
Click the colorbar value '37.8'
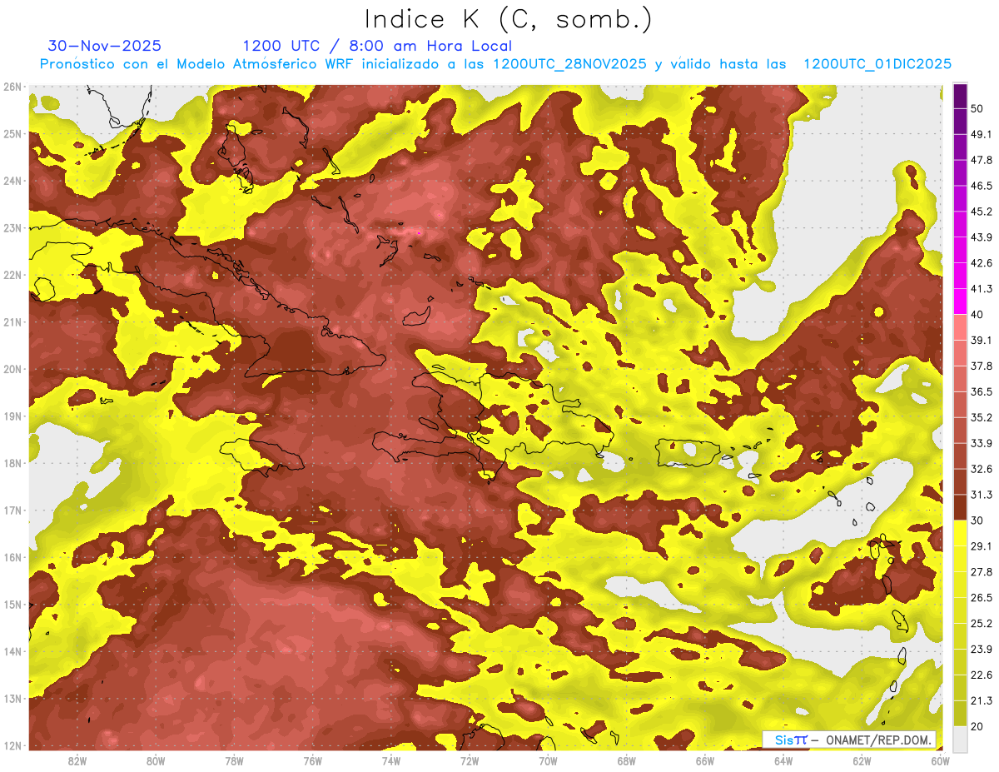(982, 366)
